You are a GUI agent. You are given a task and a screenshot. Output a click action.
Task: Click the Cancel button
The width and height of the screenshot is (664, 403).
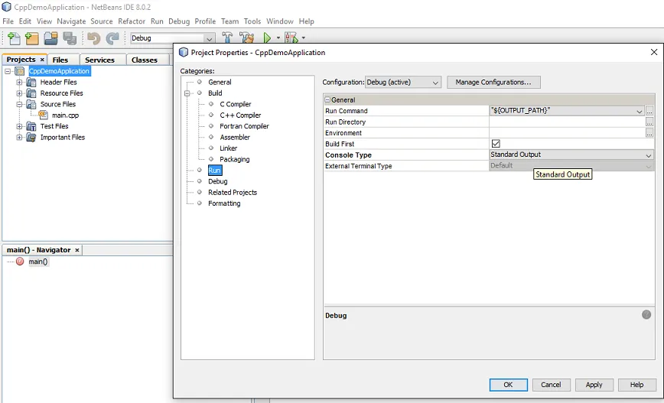(551, 385)
